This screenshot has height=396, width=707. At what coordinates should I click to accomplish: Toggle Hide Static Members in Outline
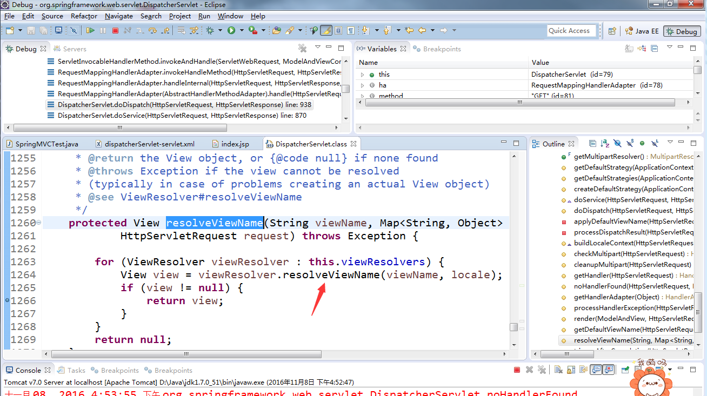pyautogui.click(x=630, y=144)
